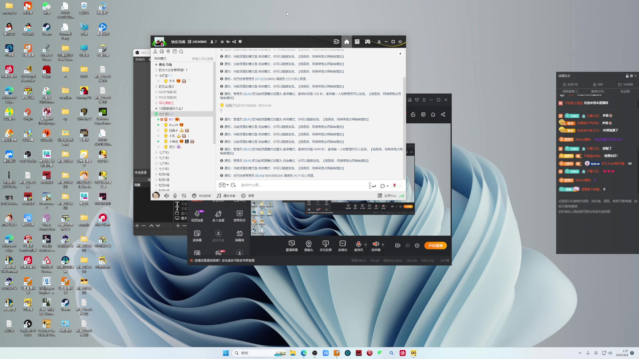Open the game emoji dropdown in chat input
This screenshot has width=639, height=359.
(224, 185)
